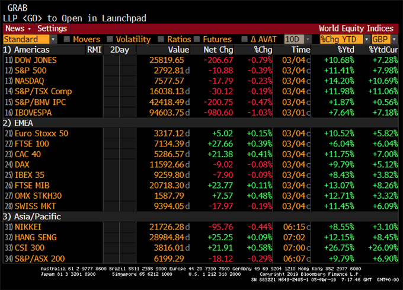The height and width of the screenshot is (290, 403).
Task: Click the NIKKEI %Chg -0.44%
Action: point(260,227)
